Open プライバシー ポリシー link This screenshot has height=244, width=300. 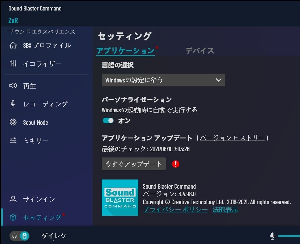click(175, 209)
